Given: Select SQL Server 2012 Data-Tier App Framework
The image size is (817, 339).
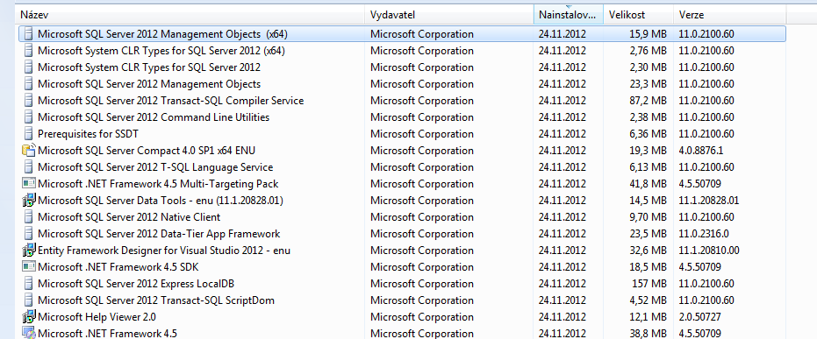Looking at the screenshot, I should coord(402,234).
